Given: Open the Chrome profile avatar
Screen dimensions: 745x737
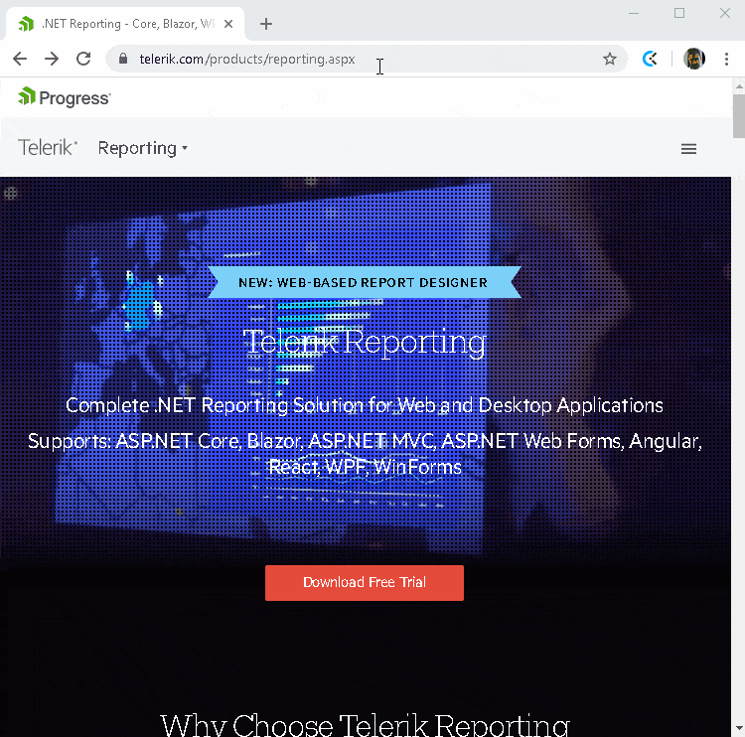Looking at the screenshot, I should [x=693, y=59].
